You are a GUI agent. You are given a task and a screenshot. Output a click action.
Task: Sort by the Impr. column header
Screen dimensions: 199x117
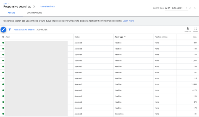(195, 37)
